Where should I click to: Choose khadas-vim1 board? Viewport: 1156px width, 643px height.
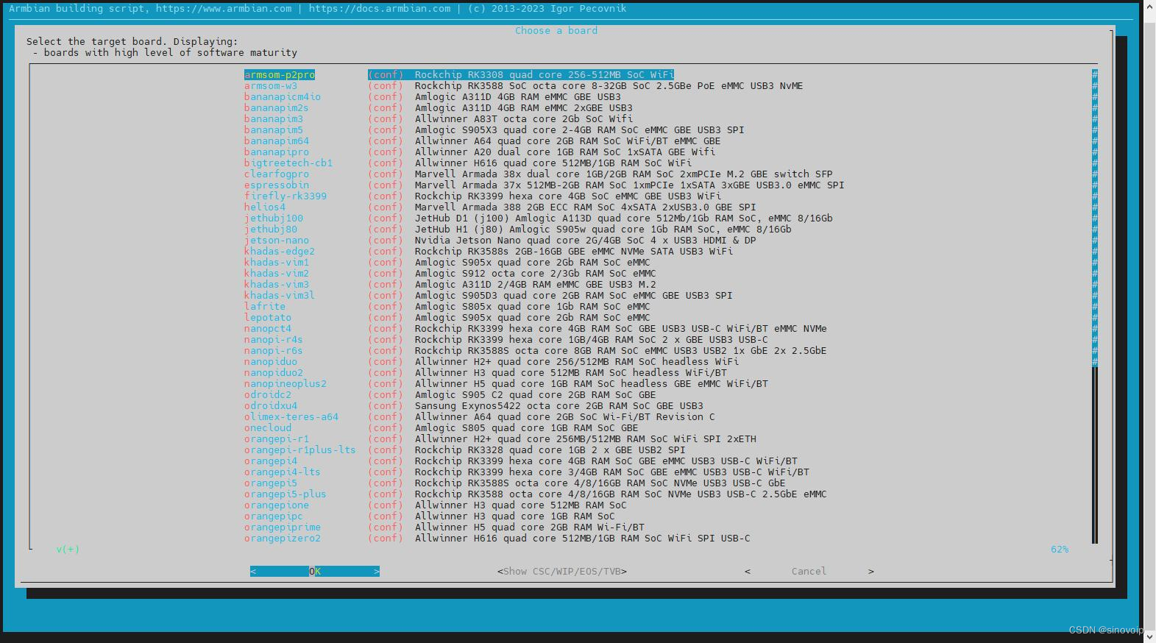(x=447, y=262)
